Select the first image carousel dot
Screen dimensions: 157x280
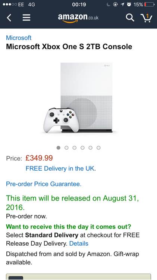pyautogui.click(x=58, y=148)
